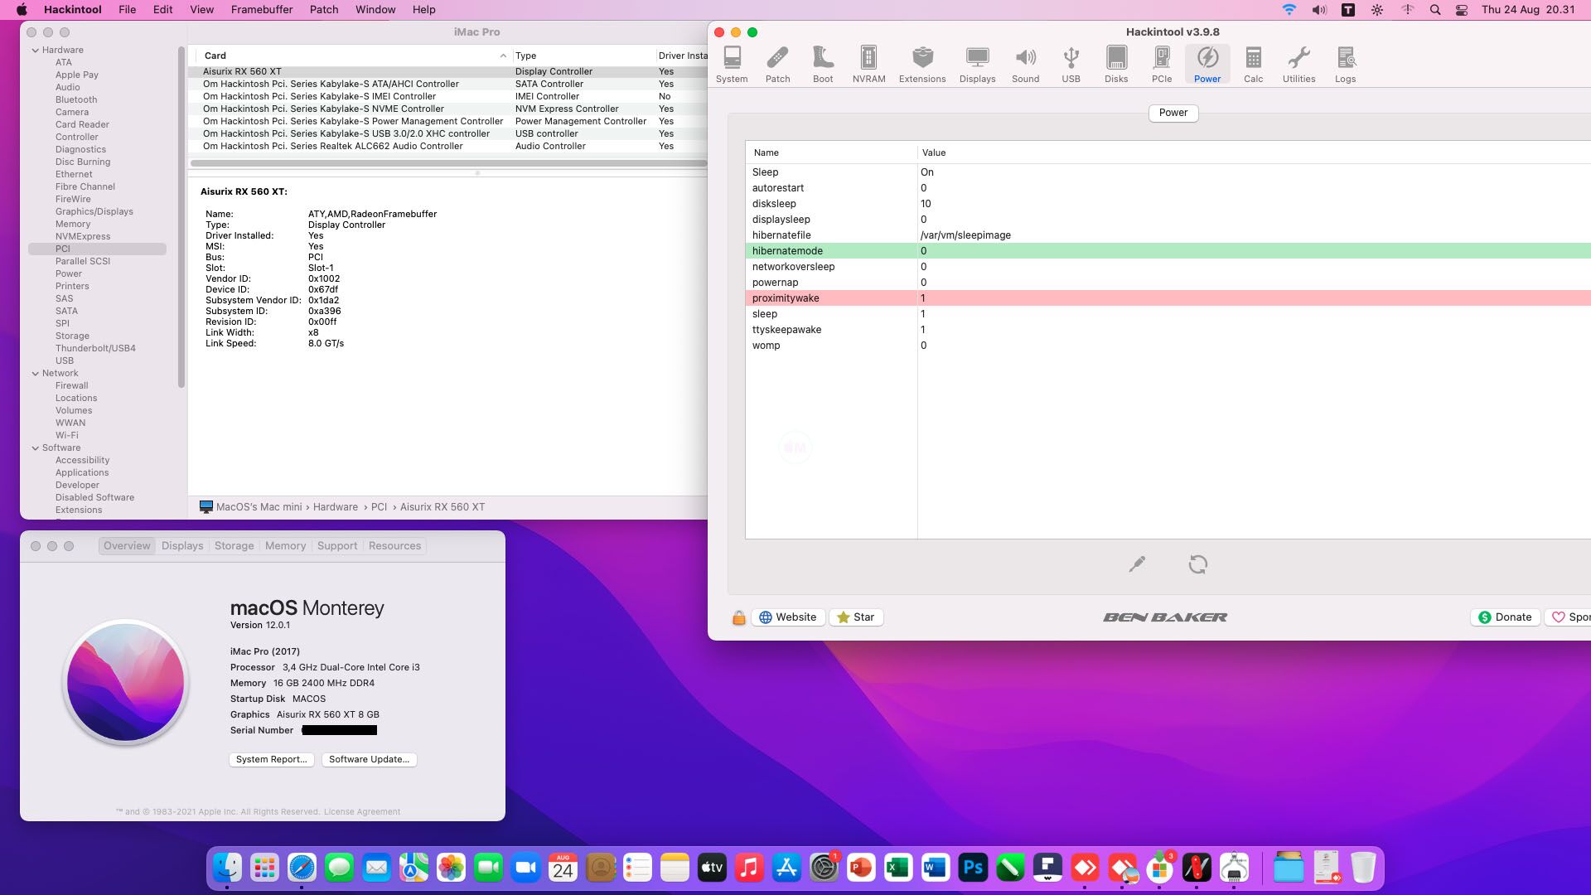Click the pencil fix-sleep icon in Power pane
Viewport: 1591px width, 895px height.
(1137, 564)
